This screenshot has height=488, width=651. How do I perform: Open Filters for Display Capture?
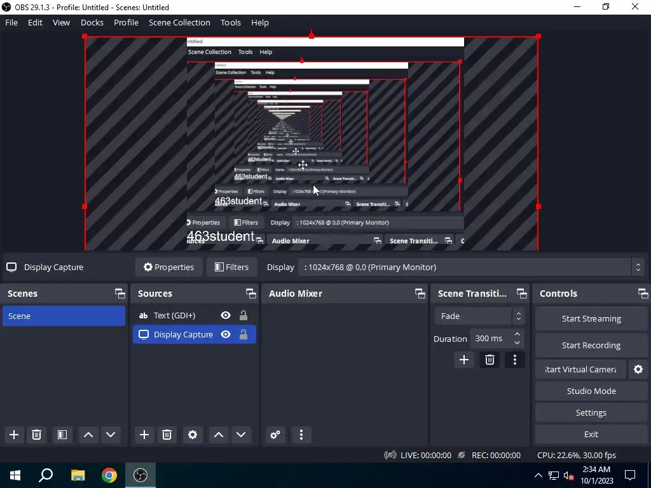tap(231, 268)
